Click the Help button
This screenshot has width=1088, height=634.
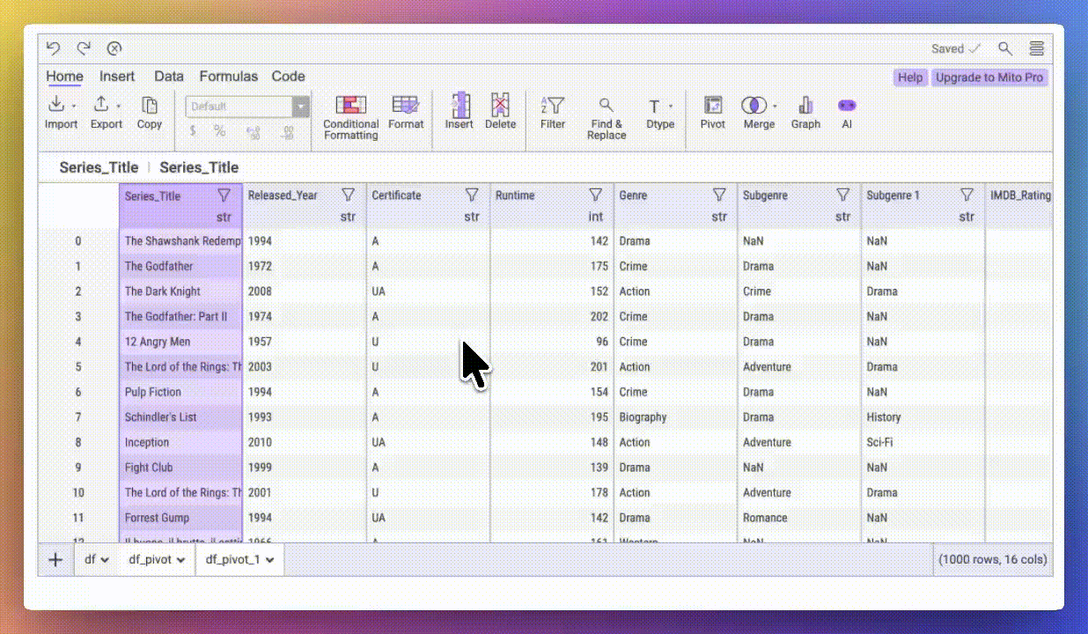[x=910, y=77]
